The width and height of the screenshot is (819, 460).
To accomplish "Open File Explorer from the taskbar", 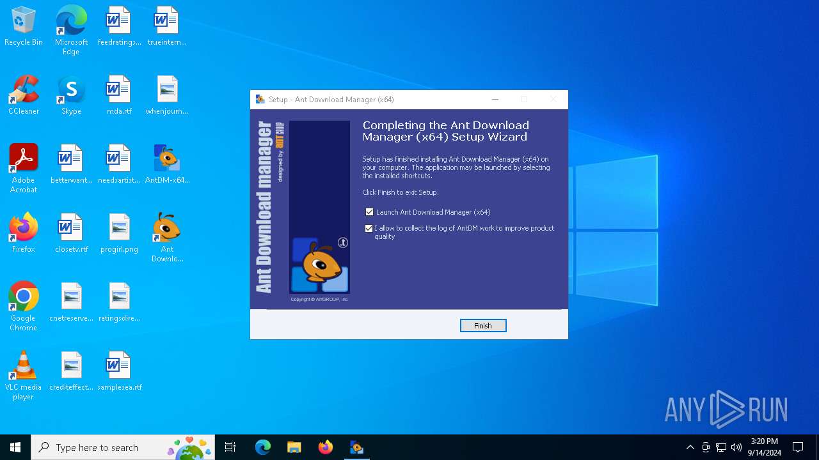I will pos(294,447).
